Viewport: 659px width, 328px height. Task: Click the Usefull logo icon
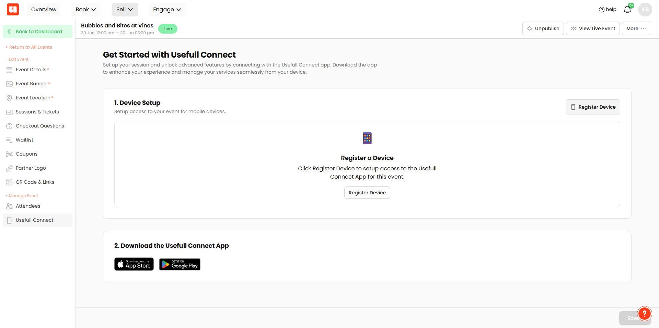(13, 9)
